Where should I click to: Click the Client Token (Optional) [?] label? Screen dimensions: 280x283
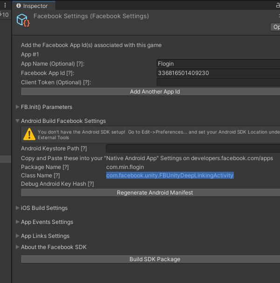[56, 82]
